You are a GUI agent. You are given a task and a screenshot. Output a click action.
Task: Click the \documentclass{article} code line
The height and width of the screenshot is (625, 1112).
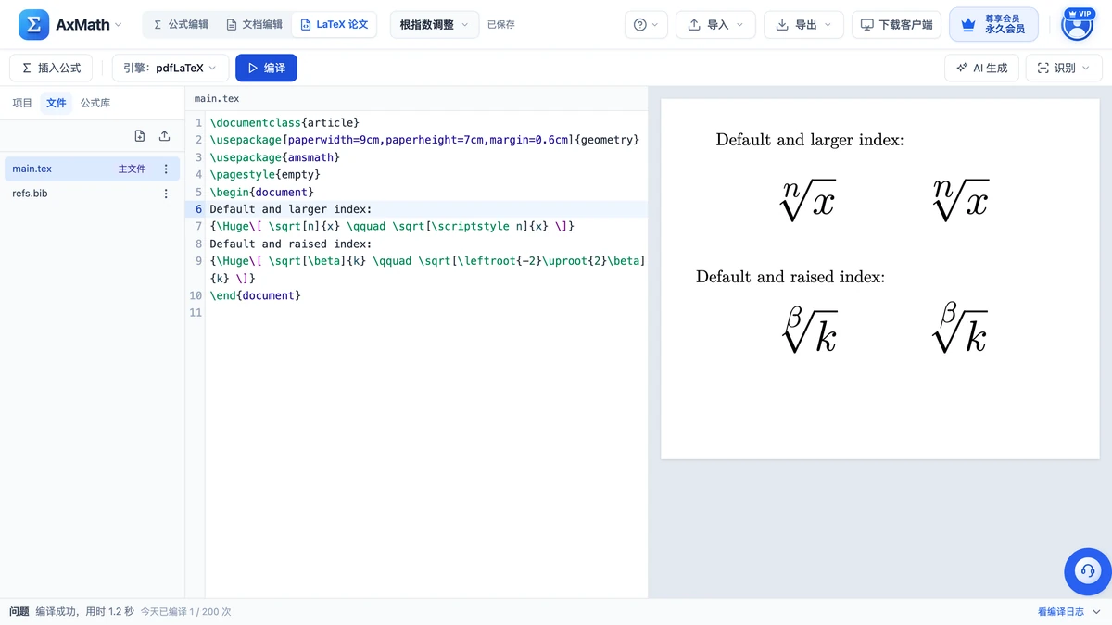pos(284,122)
